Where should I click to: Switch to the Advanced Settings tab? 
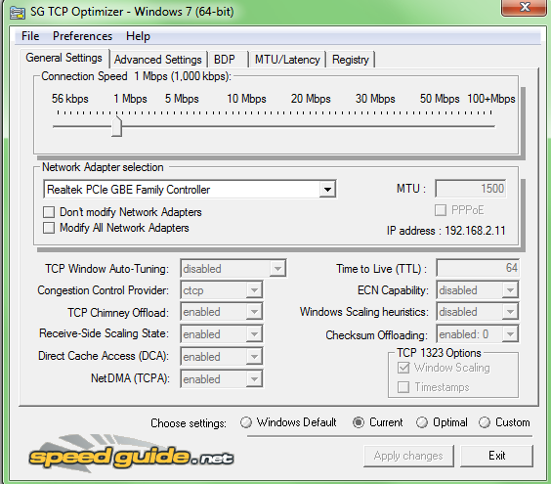pyautogui.click(x=158, y=60)
